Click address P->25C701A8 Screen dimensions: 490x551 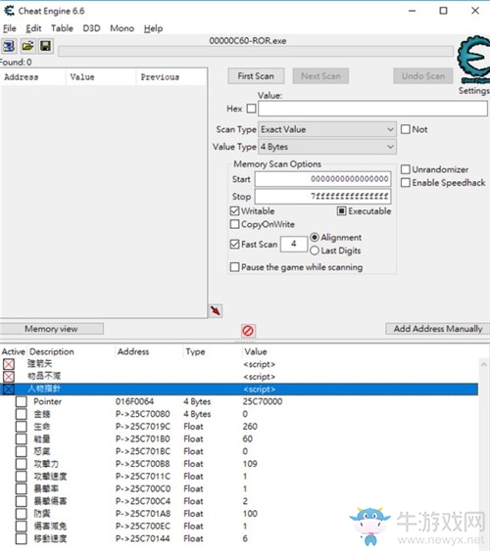pyautogui.click(x=142, y=514)
